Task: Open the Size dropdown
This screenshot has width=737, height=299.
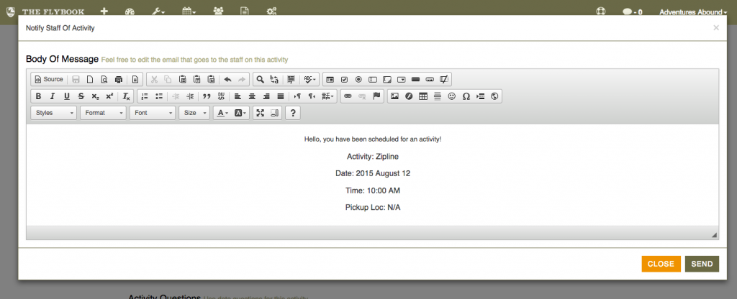Action: coord(194,113)
